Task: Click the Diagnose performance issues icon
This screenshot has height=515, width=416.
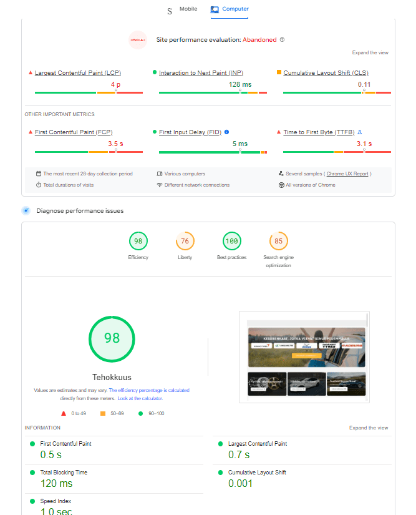Action: pos(26,210)
